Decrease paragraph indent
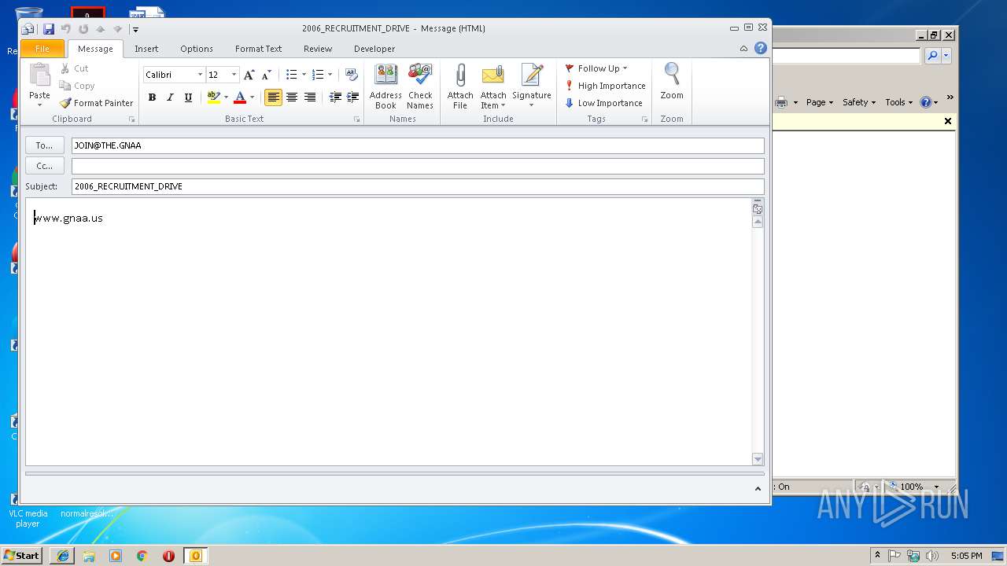Image resolution: width=1007 pixels, height=566 pixels. (335, 97)
